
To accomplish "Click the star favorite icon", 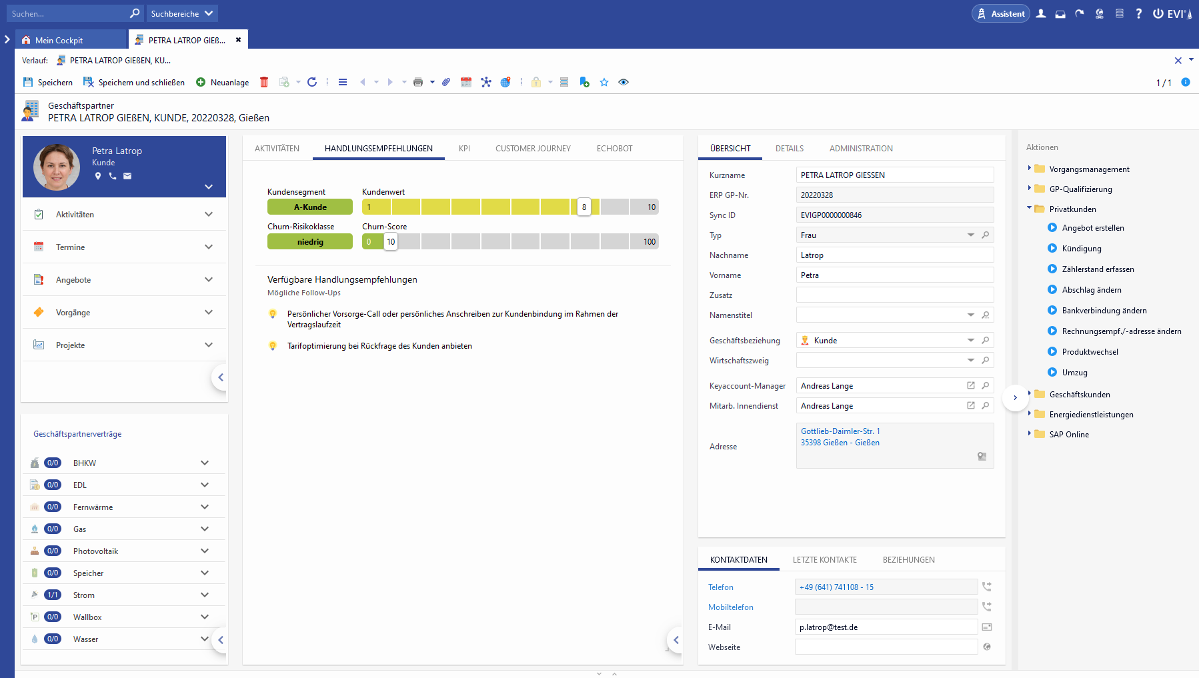I will click(x=604, y=82).
